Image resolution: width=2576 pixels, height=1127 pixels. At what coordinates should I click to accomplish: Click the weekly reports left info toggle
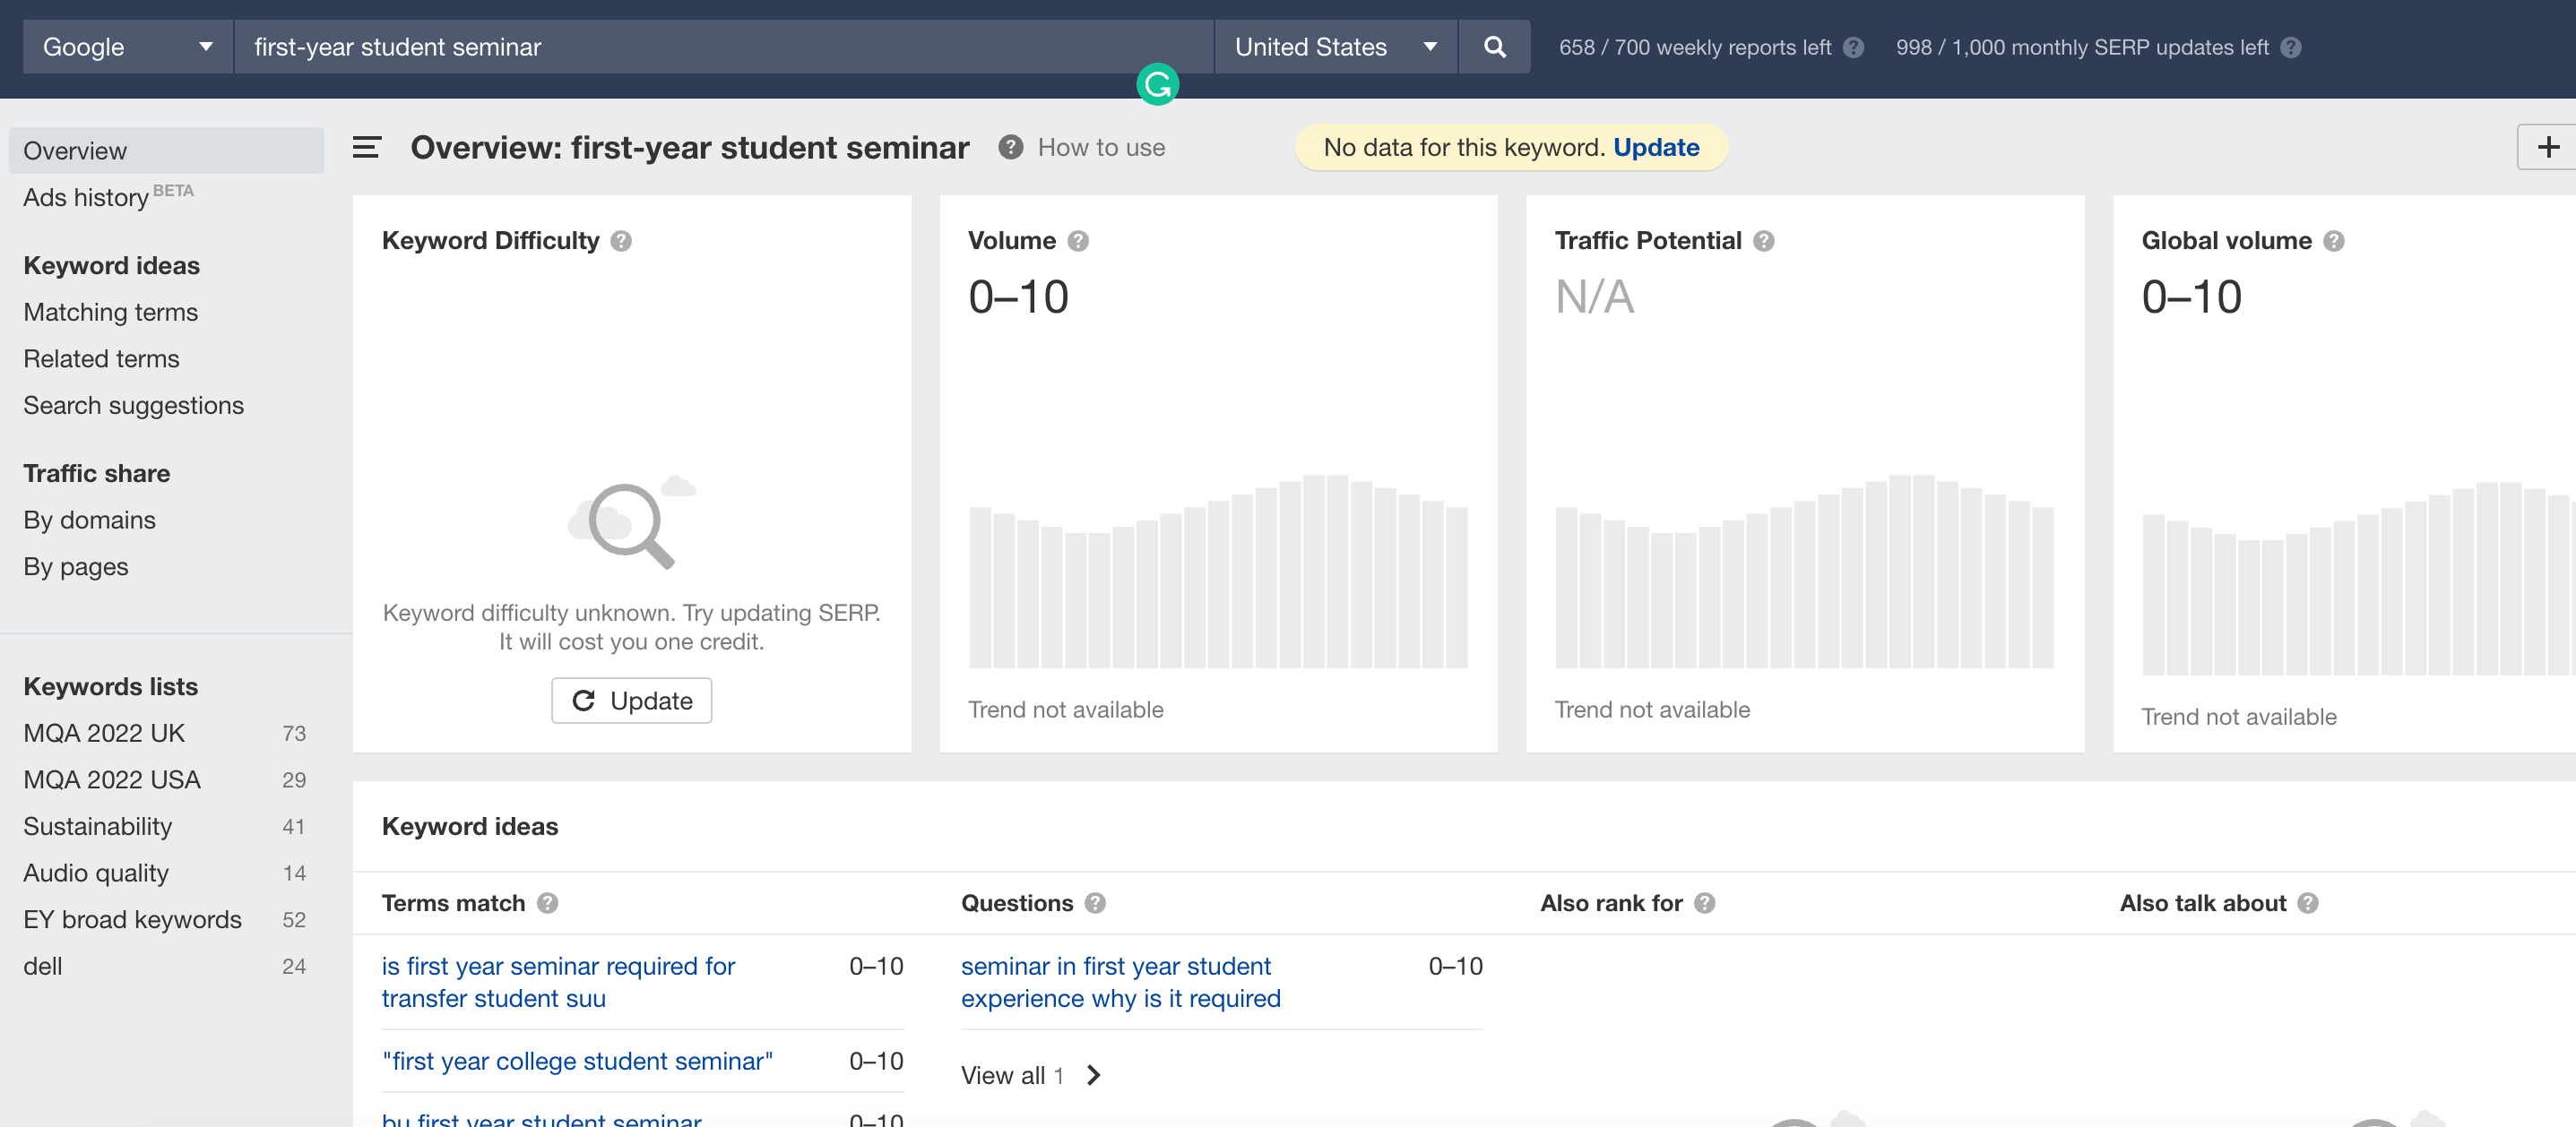point(1854,46)
